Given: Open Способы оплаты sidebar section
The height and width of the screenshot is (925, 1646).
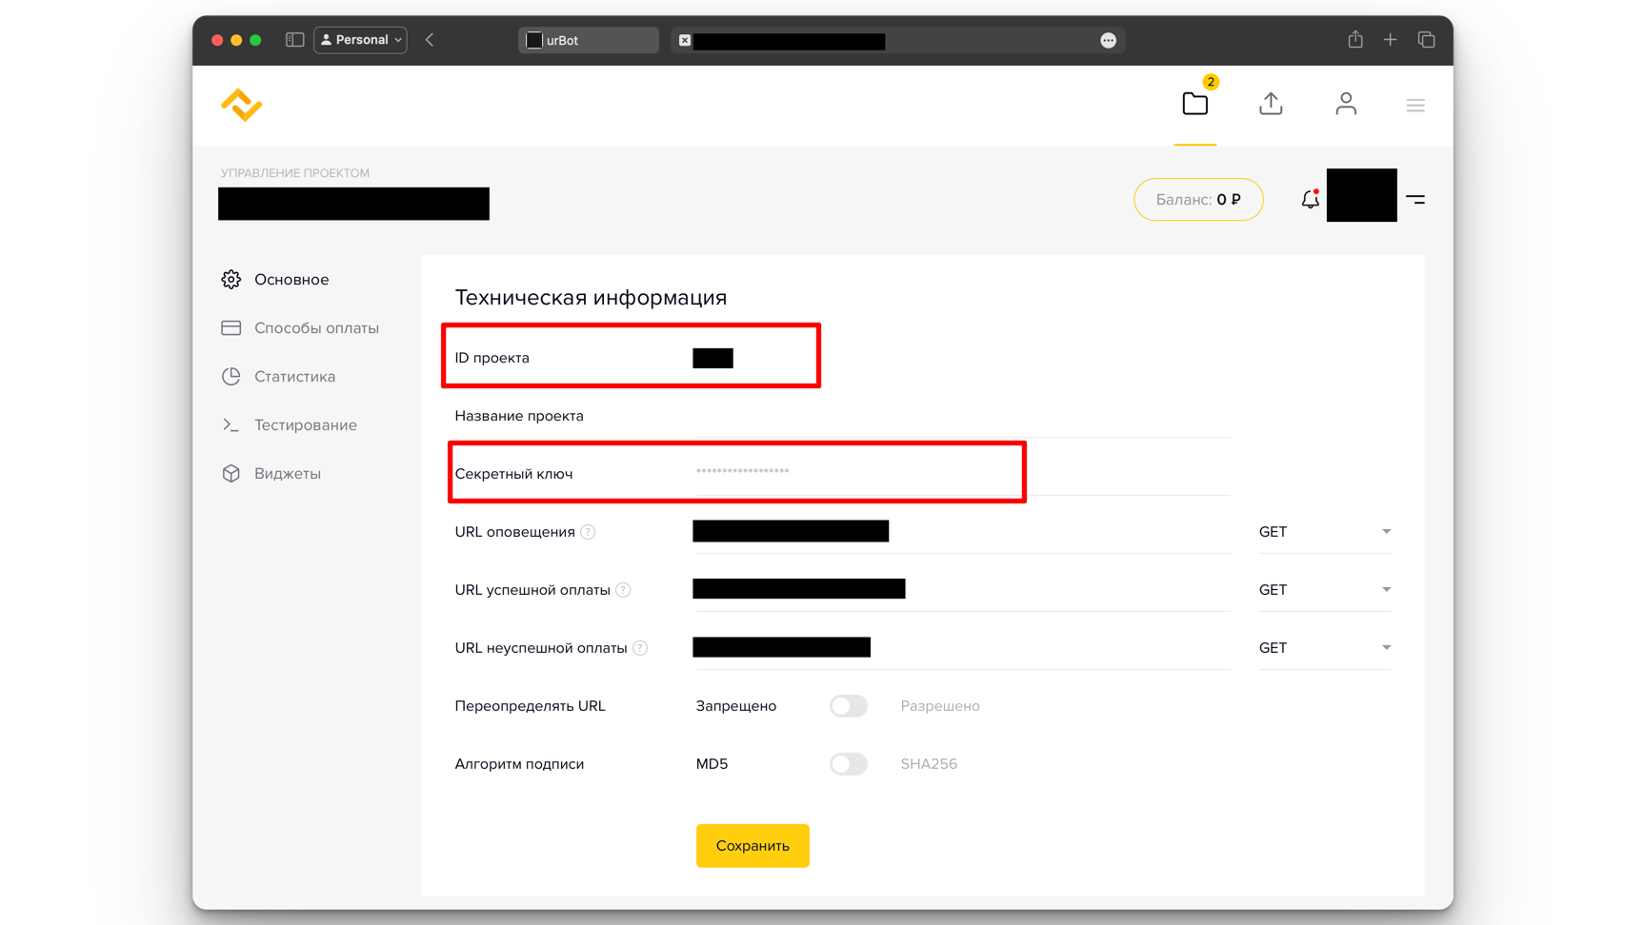Looking at the screenshot, I should point(316,328).
